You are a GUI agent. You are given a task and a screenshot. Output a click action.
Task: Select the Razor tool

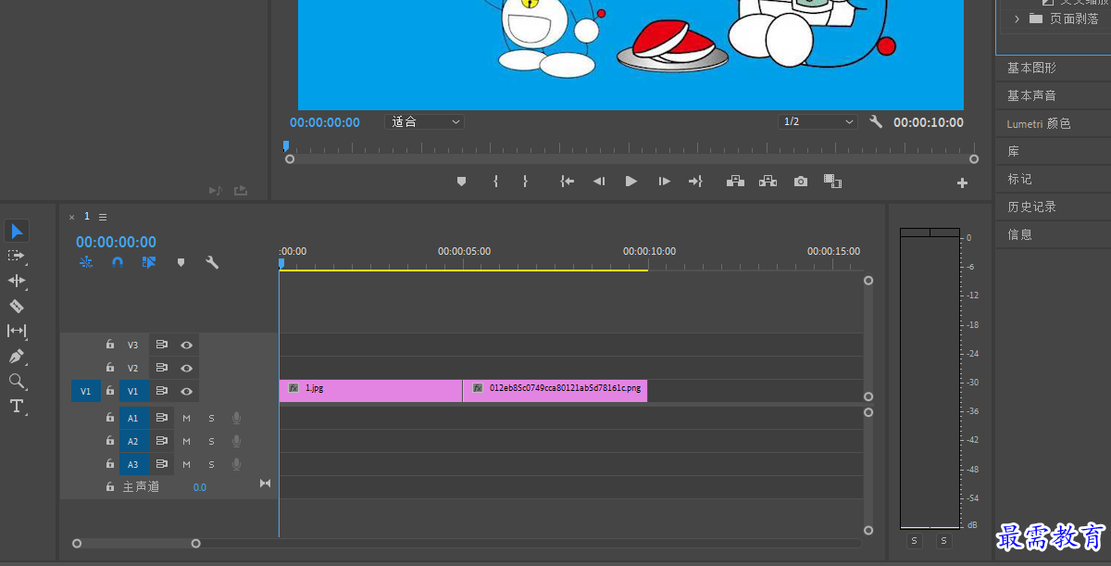(x=17, y=306)
